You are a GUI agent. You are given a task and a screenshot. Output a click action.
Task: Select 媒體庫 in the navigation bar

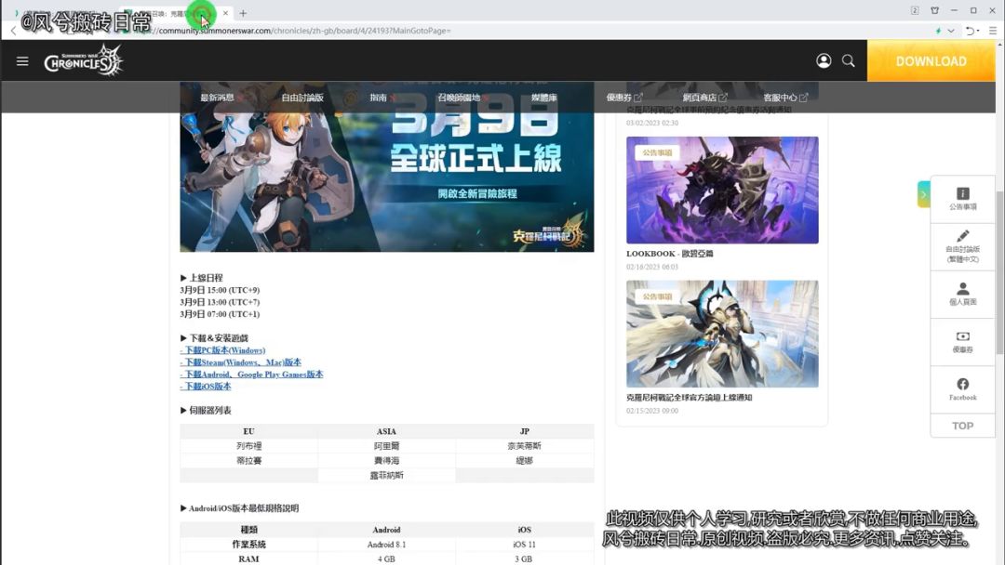[544, 98]
